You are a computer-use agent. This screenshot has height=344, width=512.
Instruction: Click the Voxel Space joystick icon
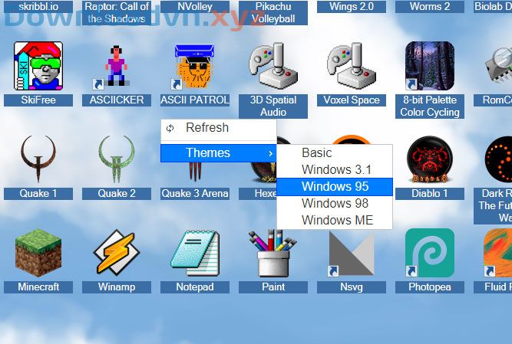352,66
